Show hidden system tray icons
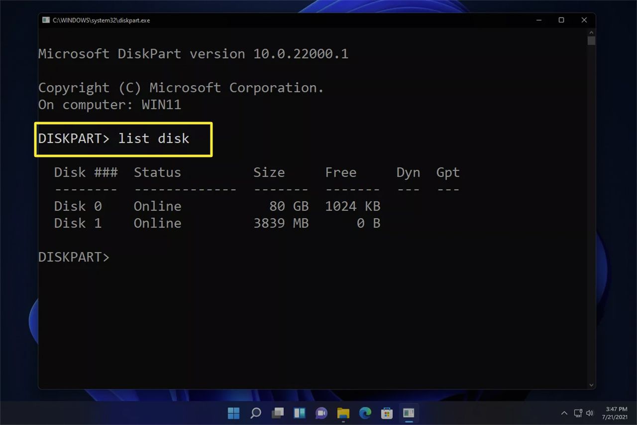This screenshot has height=425, width=637. (564, 413)
